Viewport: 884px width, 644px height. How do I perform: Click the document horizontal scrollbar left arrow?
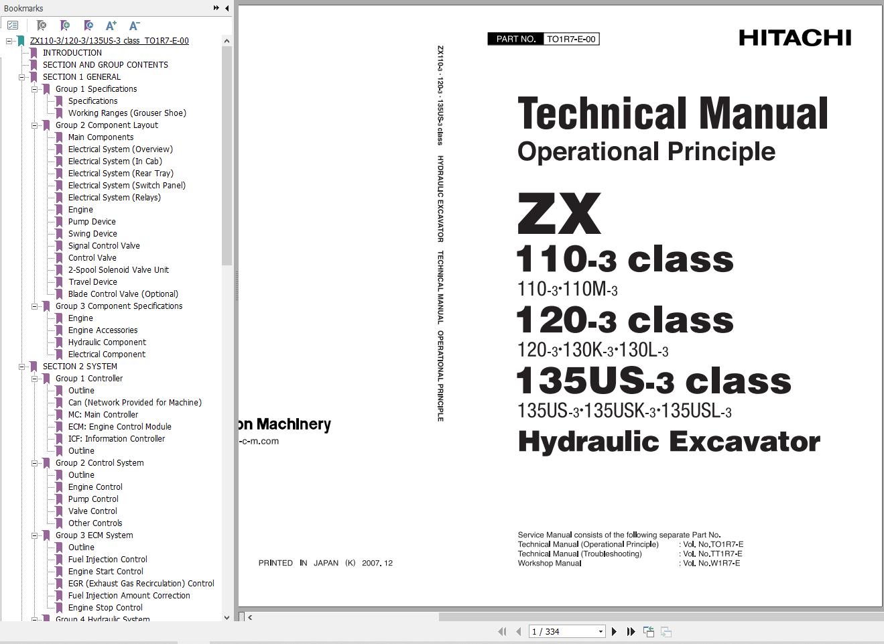point(249,617)
